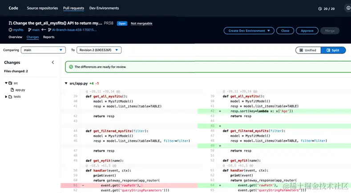Click the Code heading in navigation
Viewport: 351px width, 193px height.
click(13, 8)
